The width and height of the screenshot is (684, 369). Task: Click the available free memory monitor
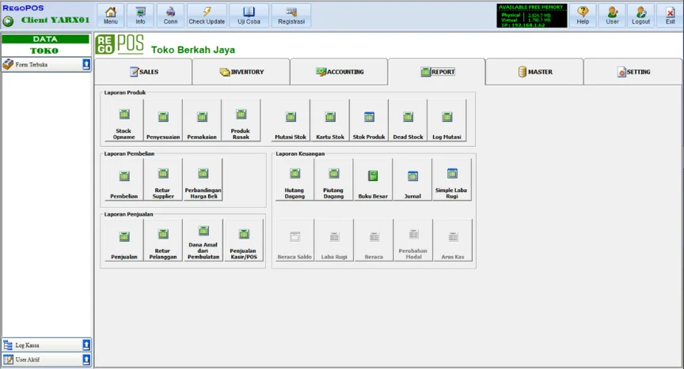coord(531,15)
